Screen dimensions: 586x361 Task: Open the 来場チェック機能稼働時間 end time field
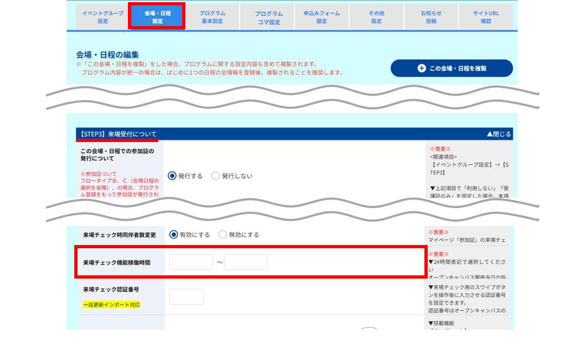pos(246,262)
